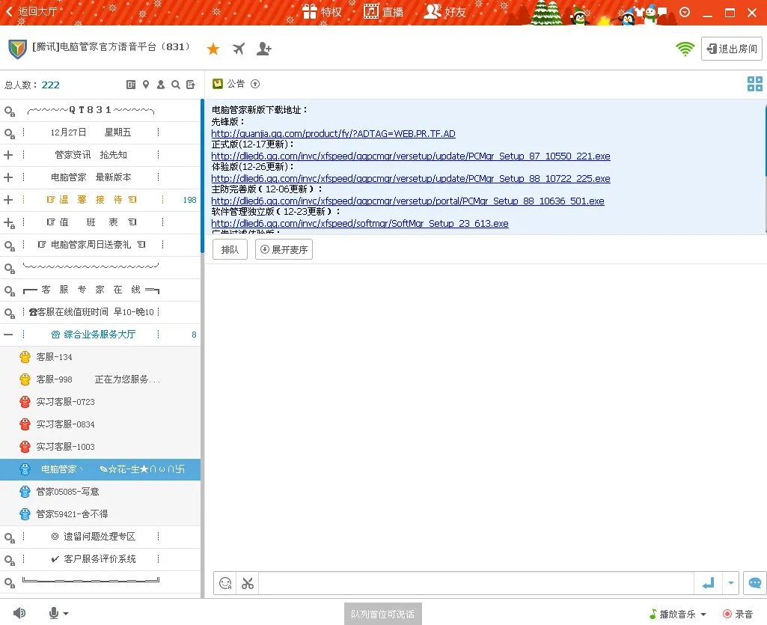Click the 排队 queue button
The height and width of the screenshot is (625, 767).
[230, 250]
